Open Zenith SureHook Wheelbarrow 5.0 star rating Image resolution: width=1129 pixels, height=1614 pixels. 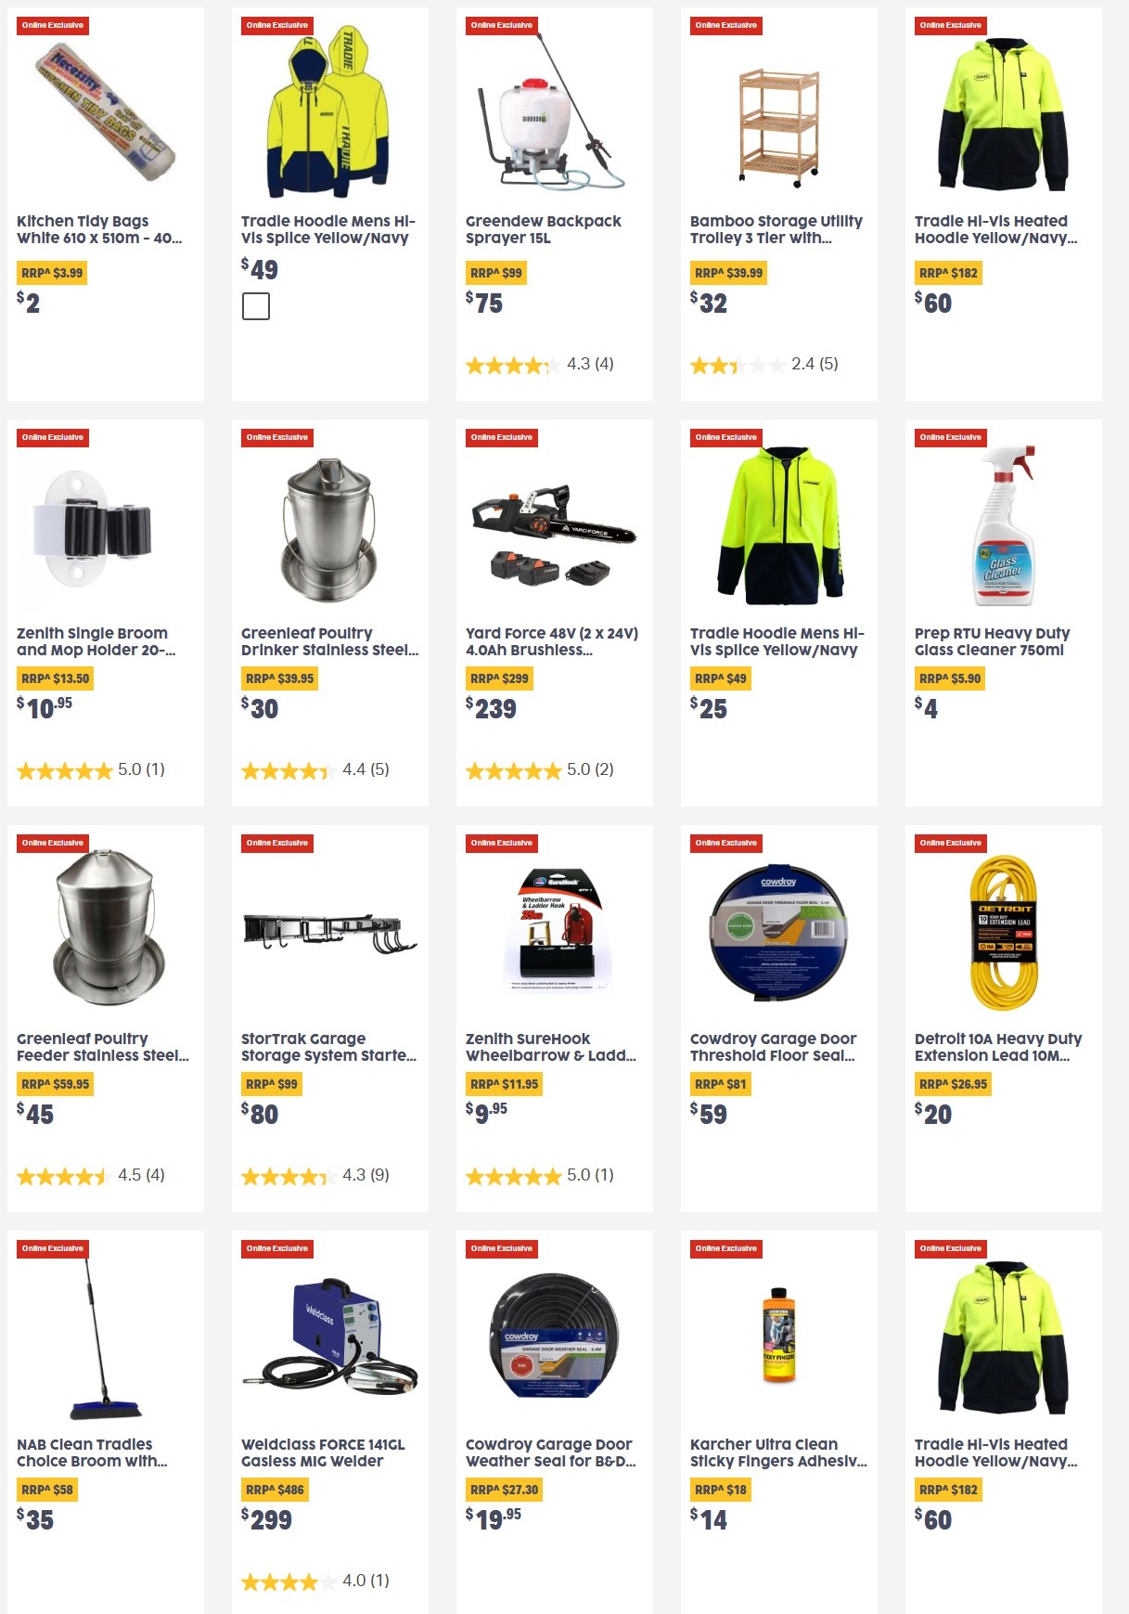(540, 1175)
